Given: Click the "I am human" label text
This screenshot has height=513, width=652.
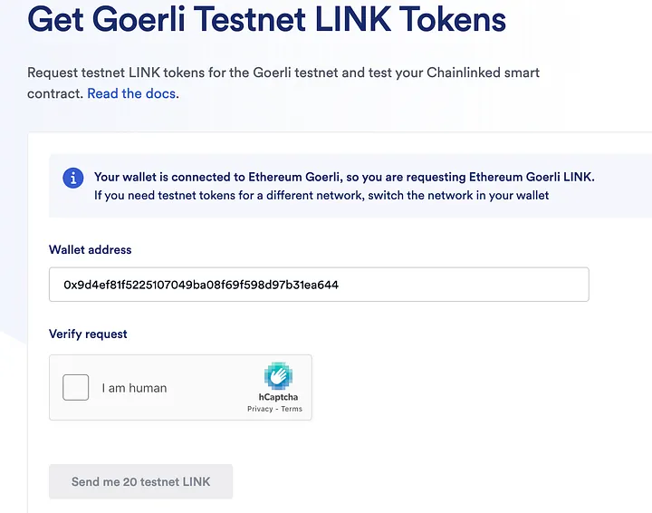Looking at the screenshot, I should pyautogui.click(x=134, y=388).
